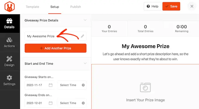
Task: Open the Help button
Action: 152,6
